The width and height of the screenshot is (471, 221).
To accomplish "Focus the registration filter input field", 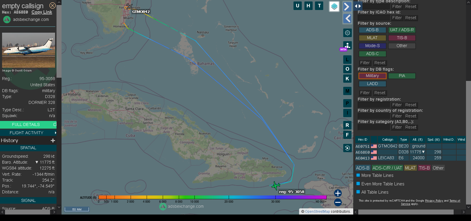I will pyautogui.click(x=374, y=105).
